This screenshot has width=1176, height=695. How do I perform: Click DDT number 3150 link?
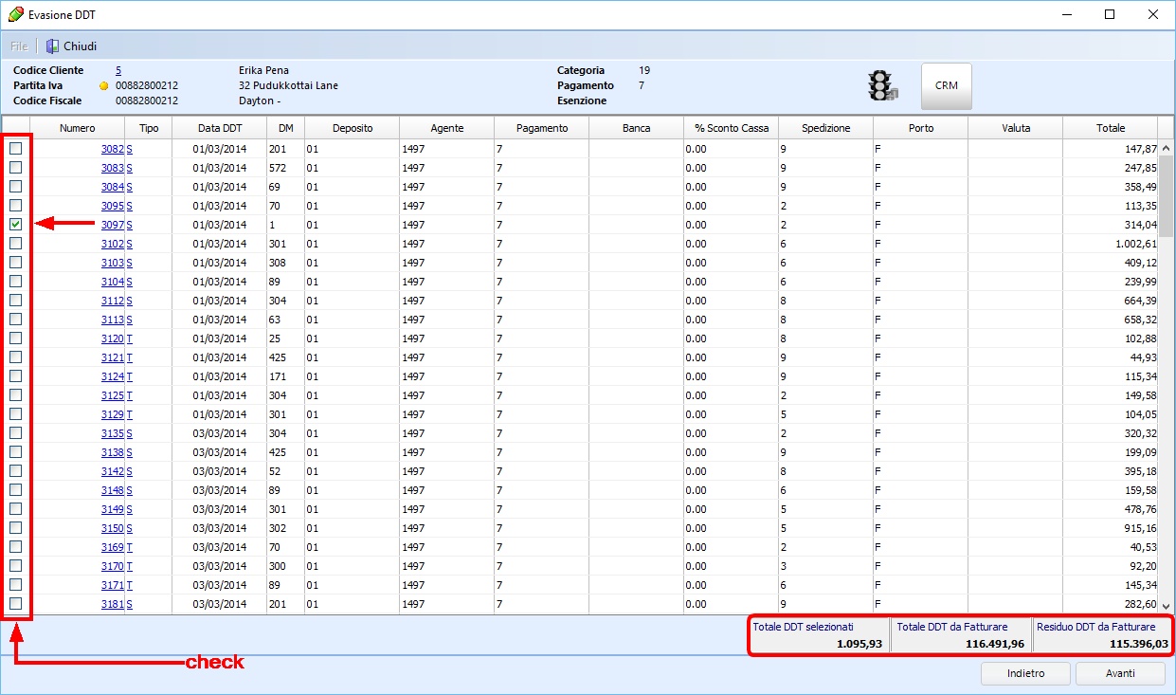click(x=112, y=528)
